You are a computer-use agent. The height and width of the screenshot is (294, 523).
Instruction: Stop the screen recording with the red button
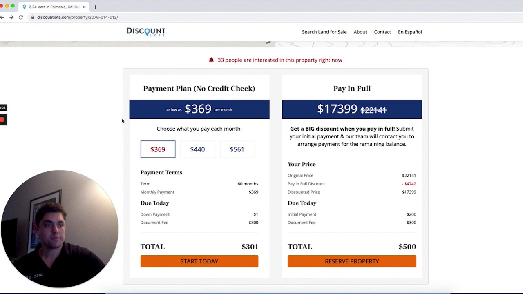[x=2, y=120]
